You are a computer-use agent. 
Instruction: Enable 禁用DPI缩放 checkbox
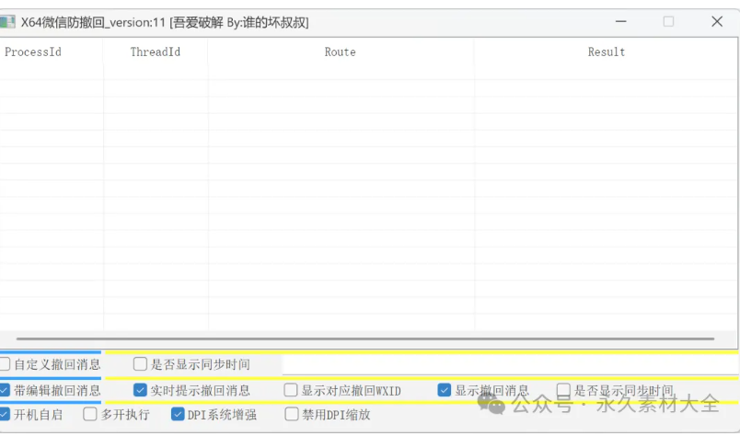tap(292, 414)
